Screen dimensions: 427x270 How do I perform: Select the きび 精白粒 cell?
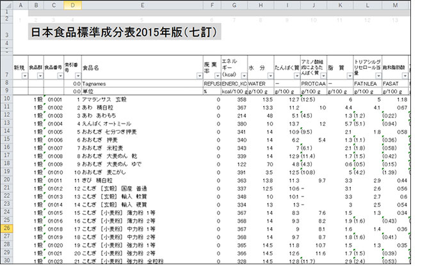(x=142, y=180)
